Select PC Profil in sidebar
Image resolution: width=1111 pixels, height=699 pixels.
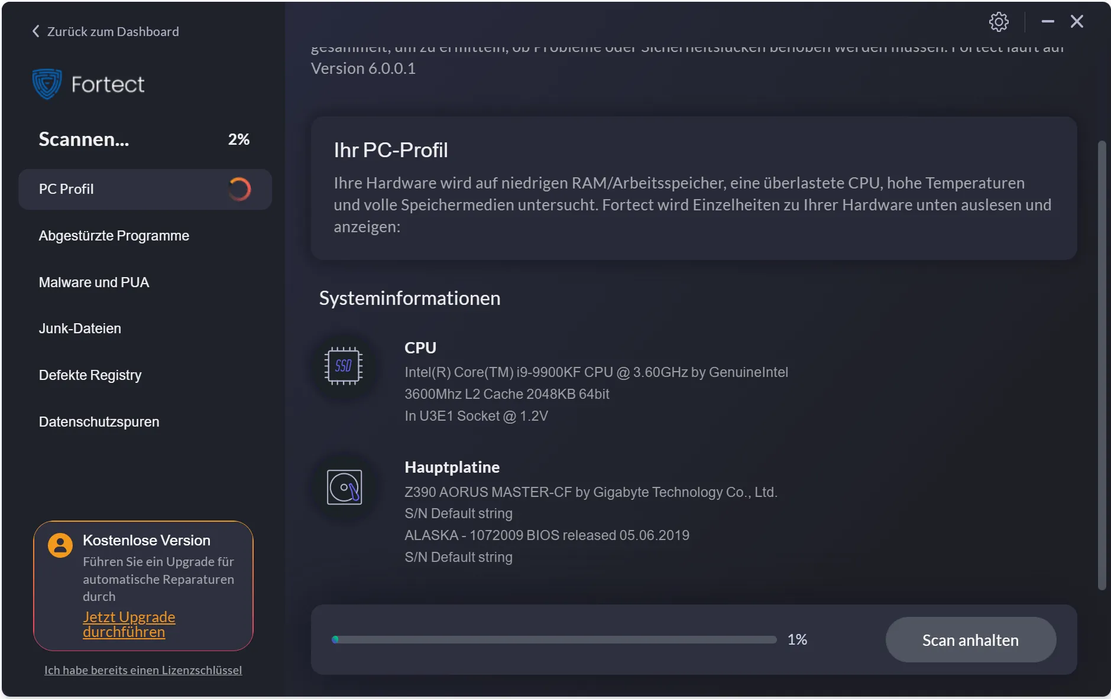point(66,189)
